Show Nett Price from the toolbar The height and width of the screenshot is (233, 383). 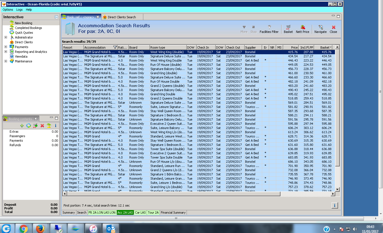click(303, 29)
